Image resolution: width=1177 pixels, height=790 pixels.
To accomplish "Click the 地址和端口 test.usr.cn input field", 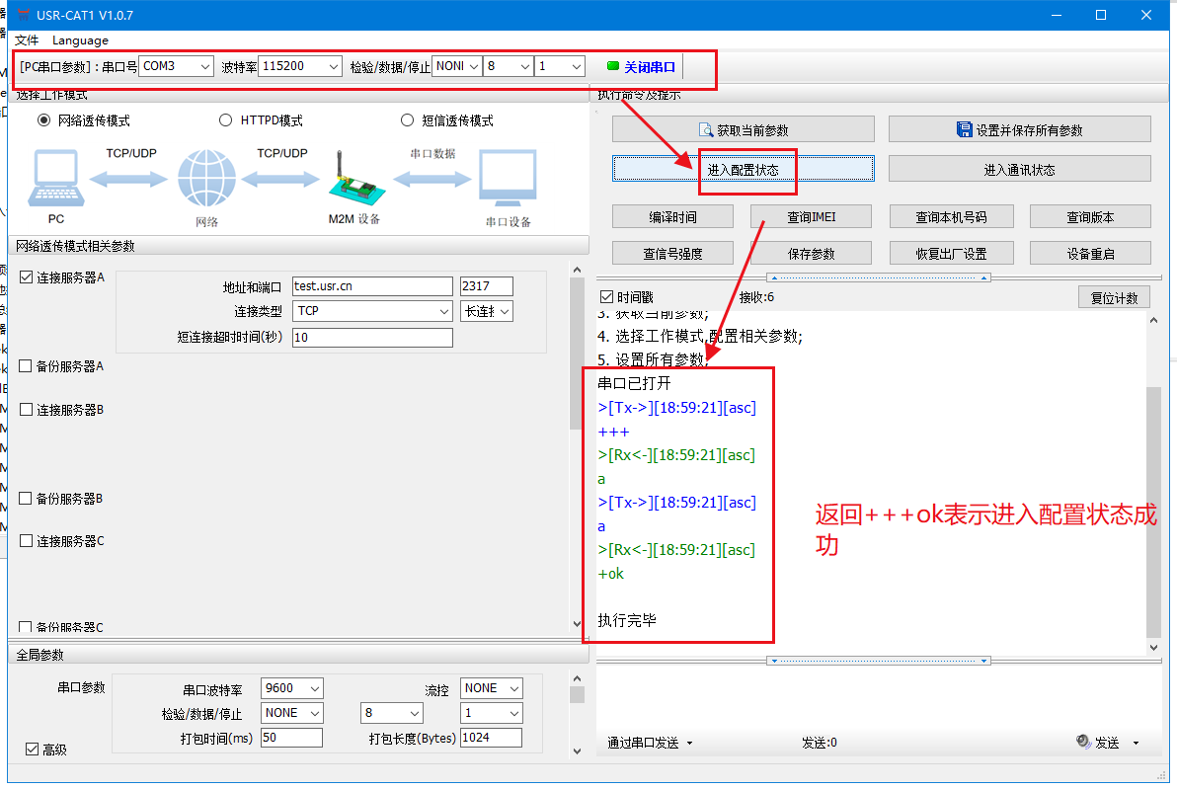I will tap(371, 286).
